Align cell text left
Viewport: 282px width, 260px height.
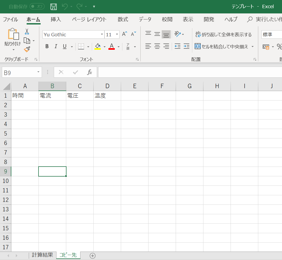click(x=148, y=46)
